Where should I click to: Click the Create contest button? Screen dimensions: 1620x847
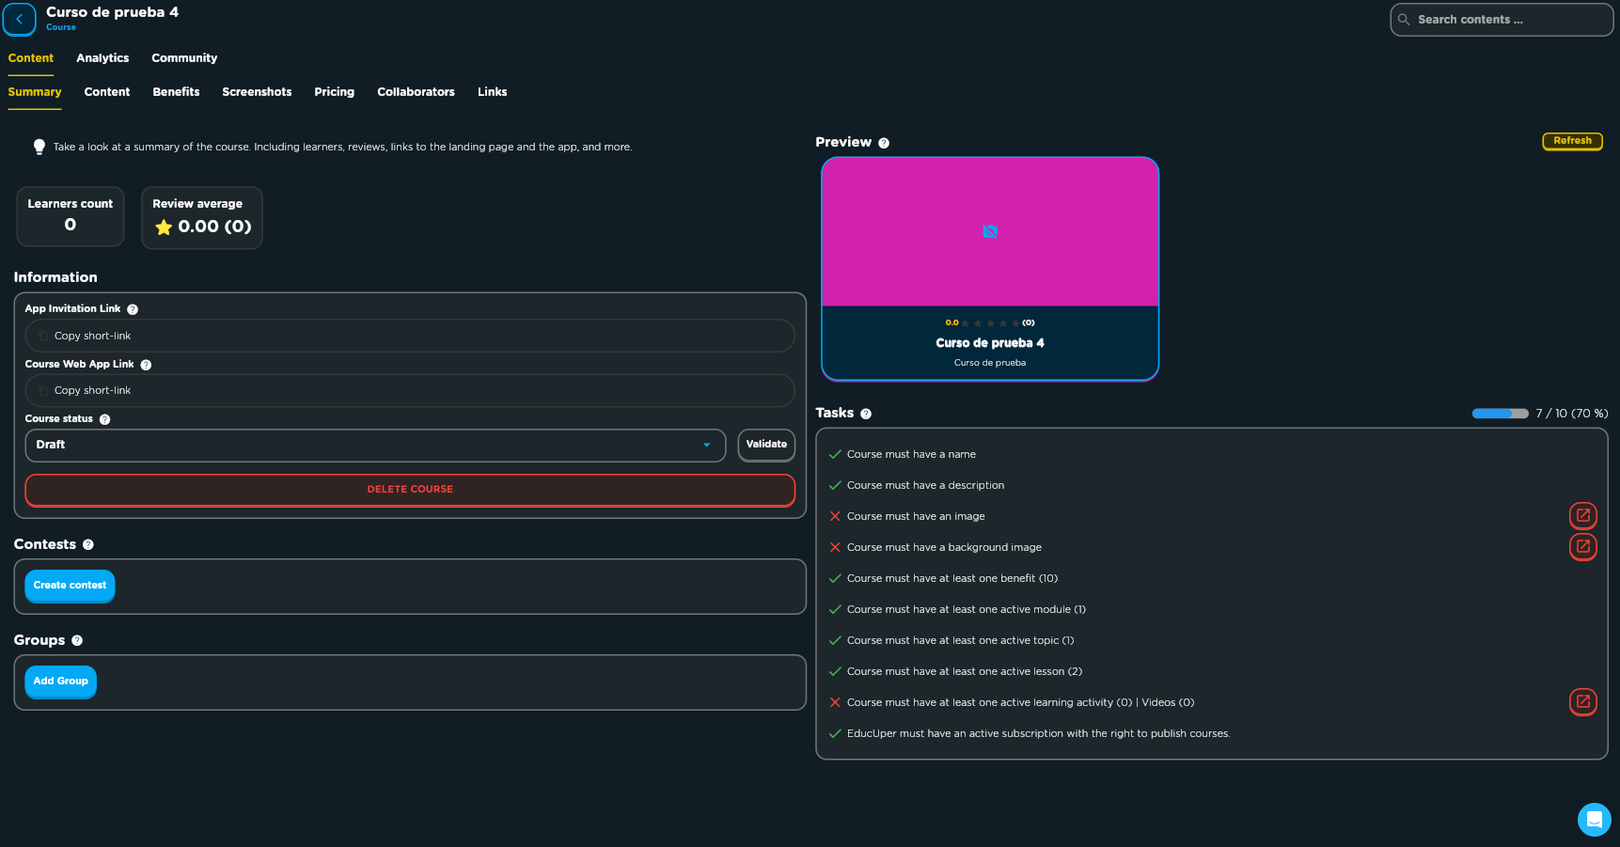tap(70, 586)
